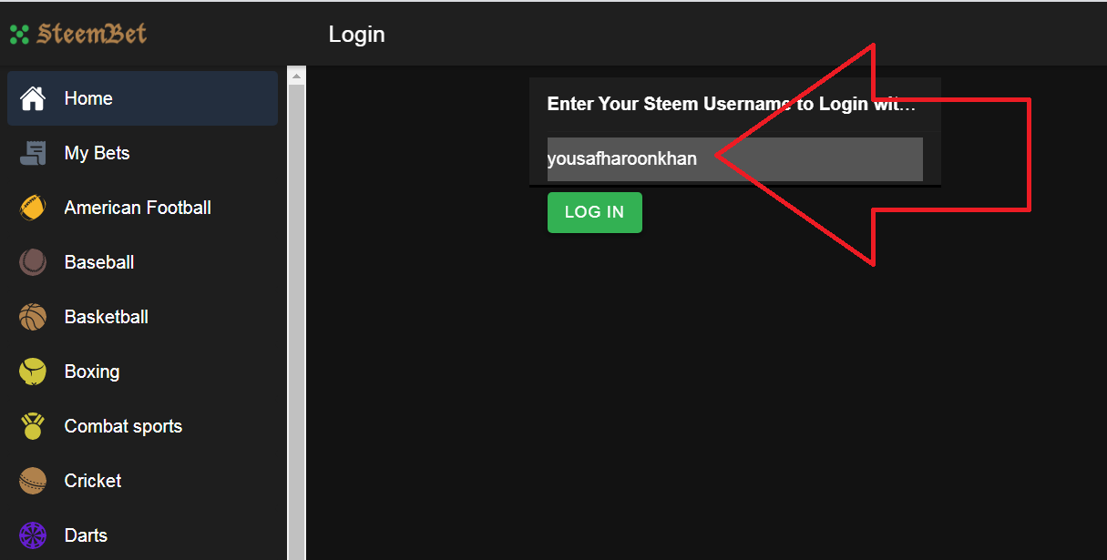Go to the Home menu item
The width and height of the screenshot is (1107, 560).
coord(142,98)
